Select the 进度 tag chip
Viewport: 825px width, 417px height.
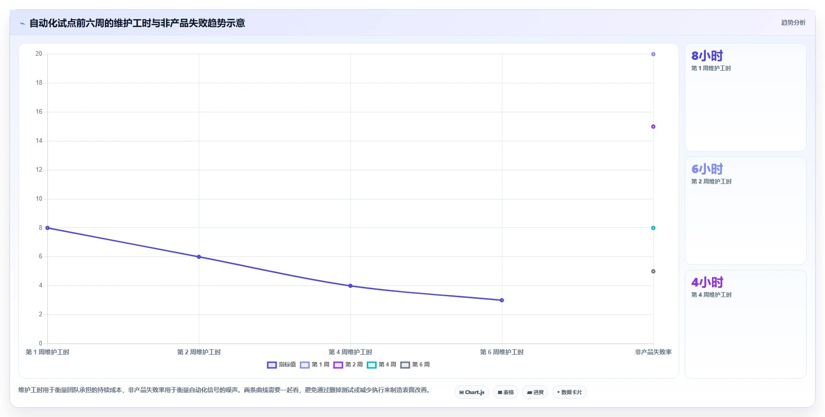(535, 392)
